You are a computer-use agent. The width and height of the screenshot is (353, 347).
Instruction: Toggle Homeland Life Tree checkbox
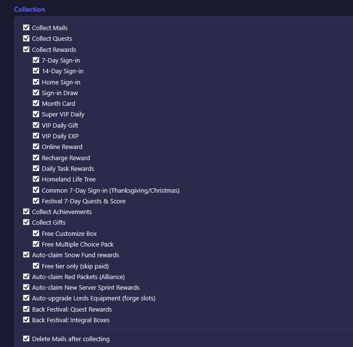coord(36,179)
